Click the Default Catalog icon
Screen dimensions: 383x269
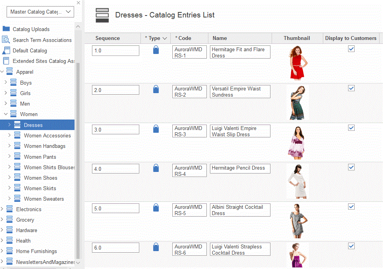[x=6, y=50]
